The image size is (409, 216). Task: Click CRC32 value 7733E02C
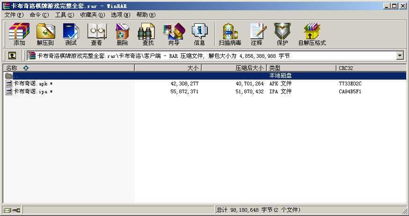point(350,84)
